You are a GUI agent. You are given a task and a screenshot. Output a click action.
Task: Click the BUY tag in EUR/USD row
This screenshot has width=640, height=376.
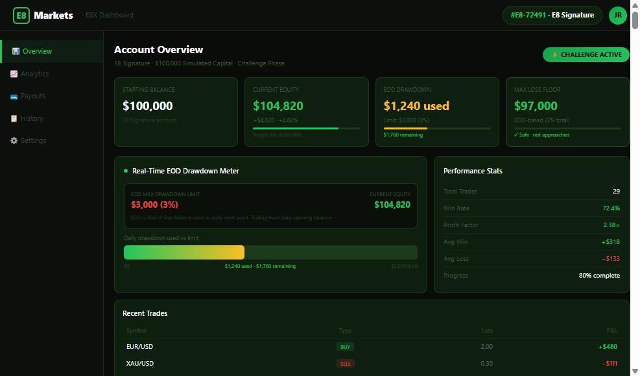click(x=345, y=347)
